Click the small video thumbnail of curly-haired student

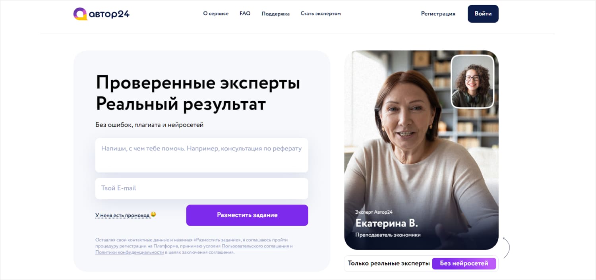(x=473, y=81)
